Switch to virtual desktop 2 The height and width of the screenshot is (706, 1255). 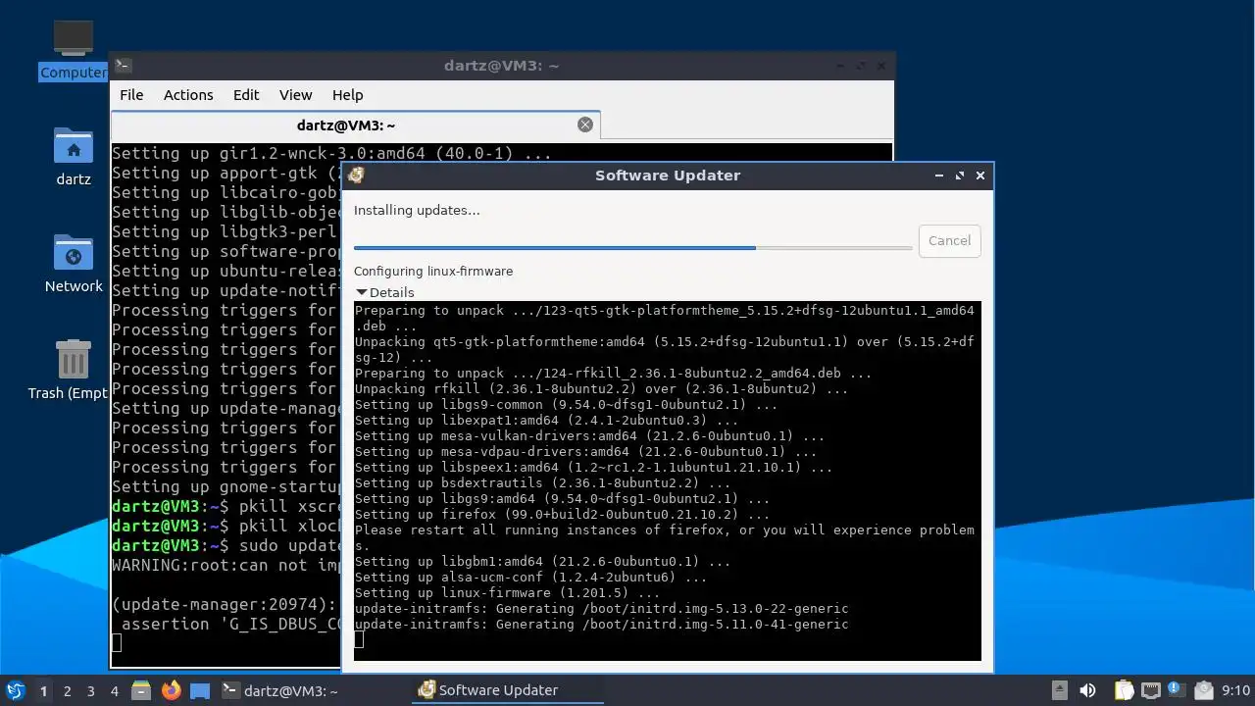[x=67, y=690]
